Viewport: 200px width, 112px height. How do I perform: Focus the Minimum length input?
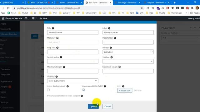(73, 71)
